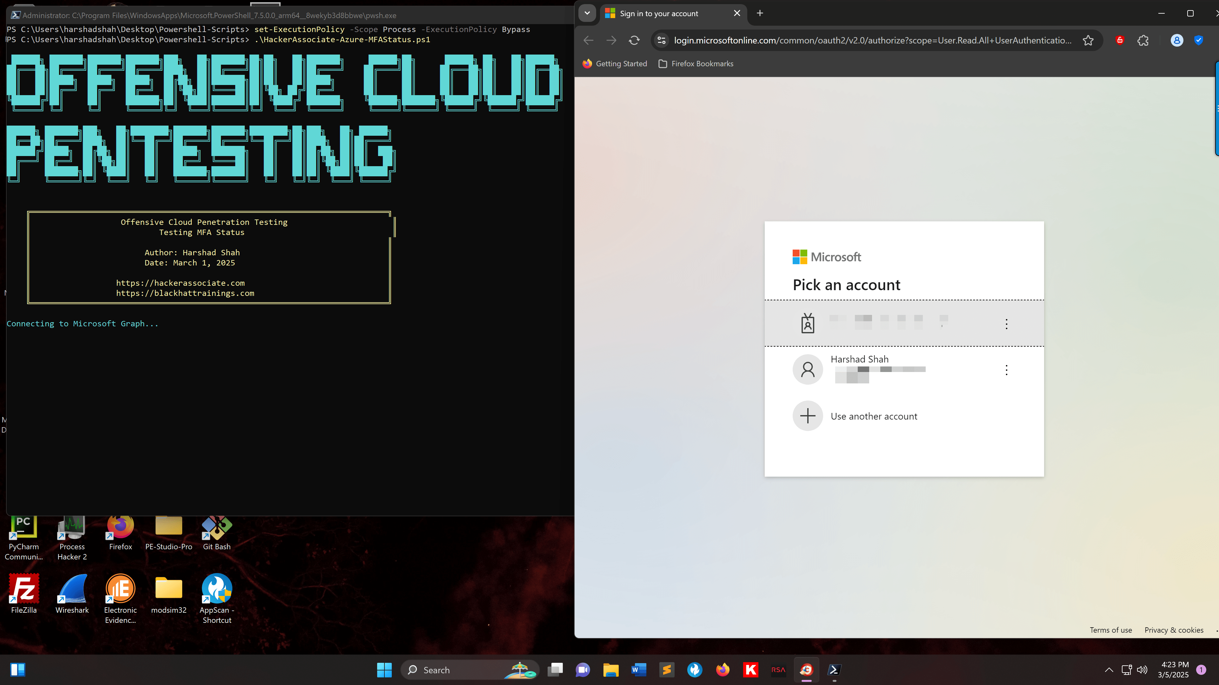The width and height of the screenshot is (1219, 685).
Task: Click the browser address bar URL
Action: (x=873, y=41)
